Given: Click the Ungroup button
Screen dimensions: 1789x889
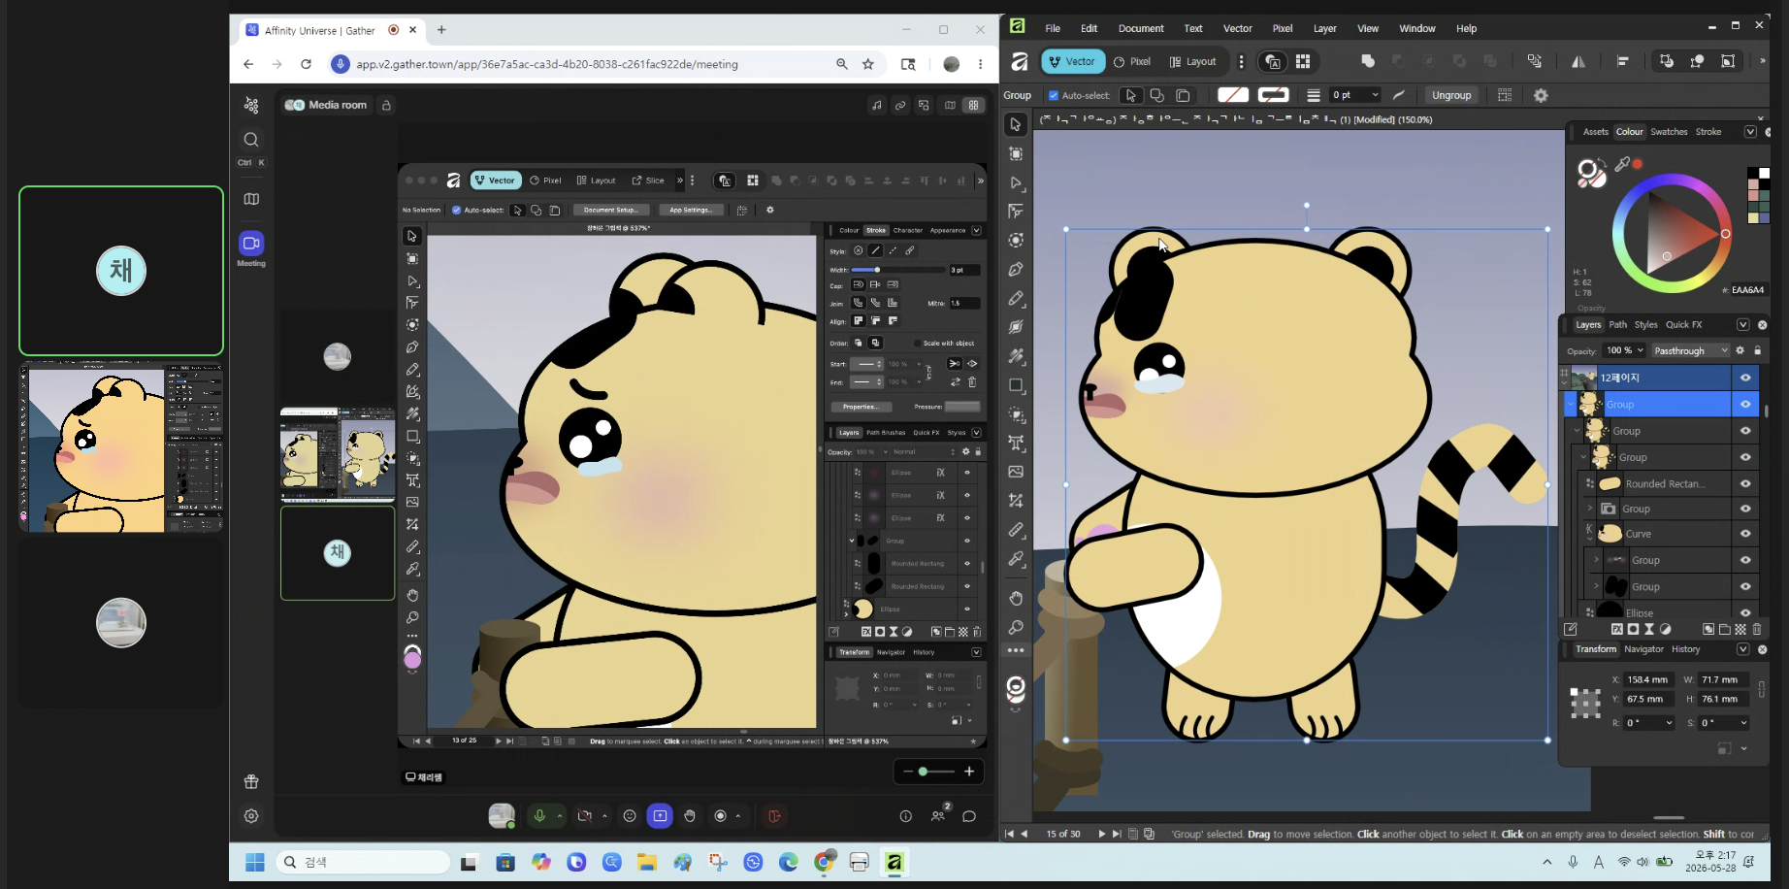Looking at the screenshot, I should (x=1451, y=95).
